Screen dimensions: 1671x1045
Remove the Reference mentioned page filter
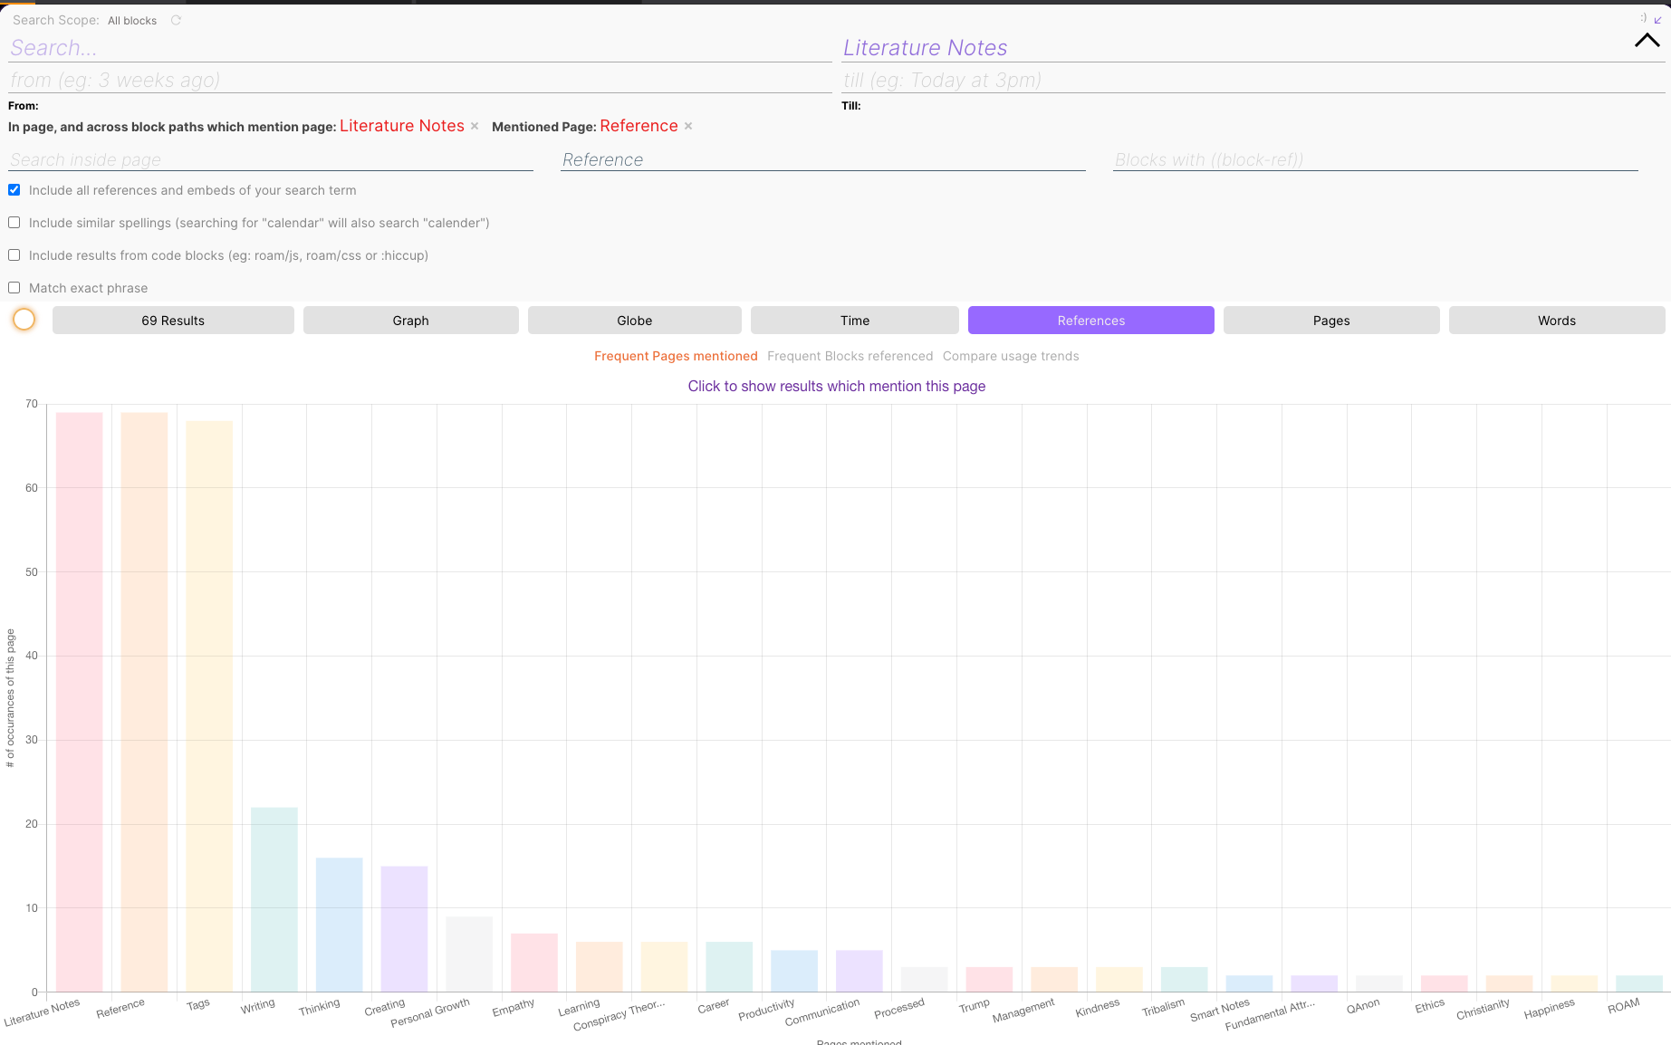[x=688, y=126]
